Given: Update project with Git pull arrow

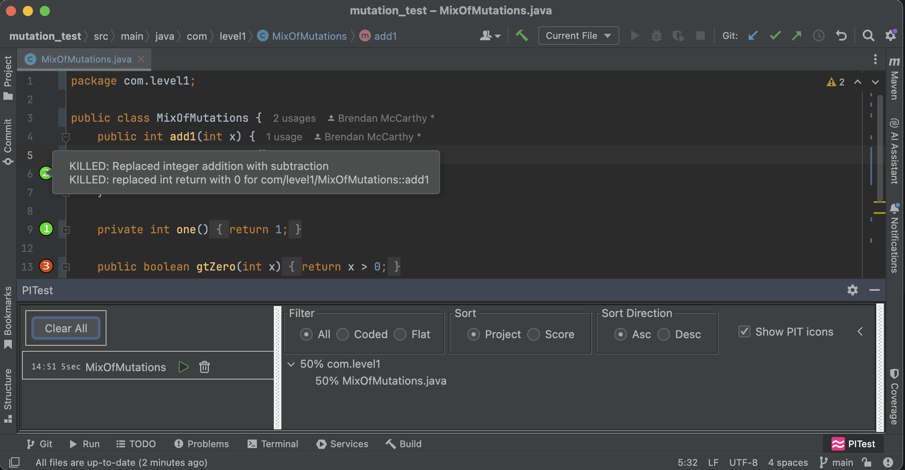Looking at the screenshot, I should (753, 36).
